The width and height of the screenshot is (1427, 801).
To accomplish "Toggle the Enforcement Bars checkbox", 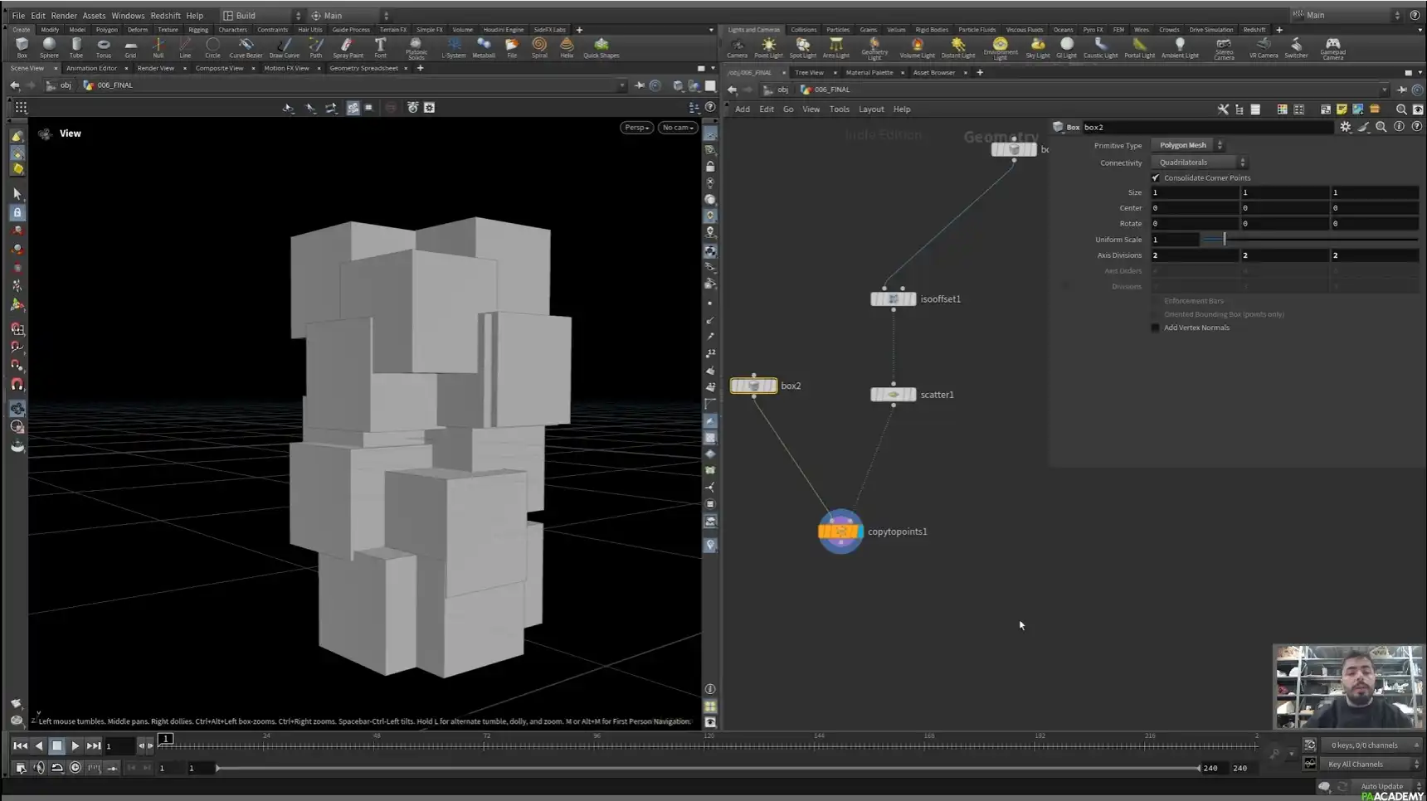I will tap(1155, 300).
